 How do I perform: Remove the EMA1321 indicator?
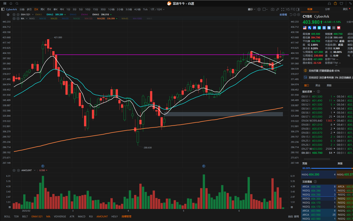pyautogui.click(x=18, y=14)
